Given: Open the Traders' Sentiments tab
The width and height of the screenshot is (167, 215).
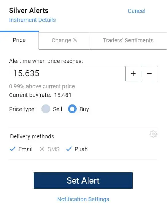Looking at the screenshot, I should (x=128, y=41).
